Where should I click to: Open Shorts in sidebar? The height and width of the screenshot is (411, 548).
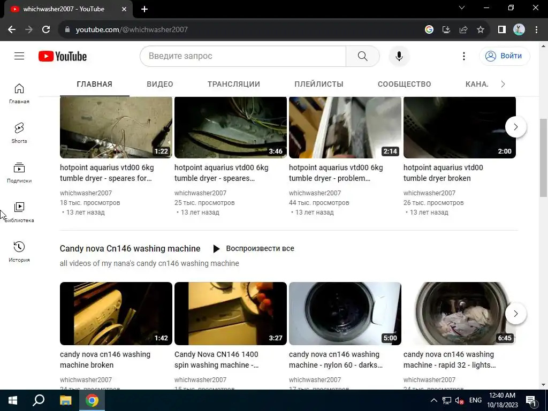pos(19,133)
